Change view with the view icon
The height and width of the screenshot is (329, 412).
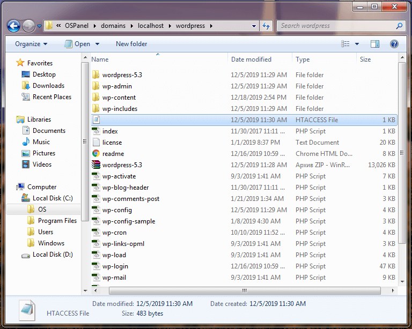click(345, 44)
